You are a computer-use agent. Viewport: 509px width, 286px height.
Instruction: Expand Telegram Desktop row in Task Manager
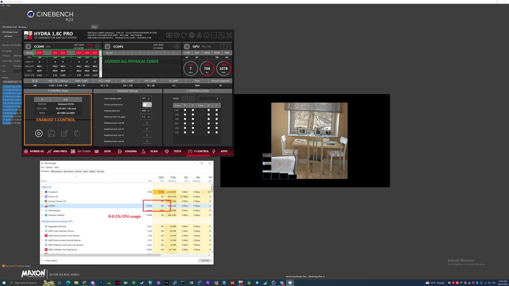click(x=42, y=215)
